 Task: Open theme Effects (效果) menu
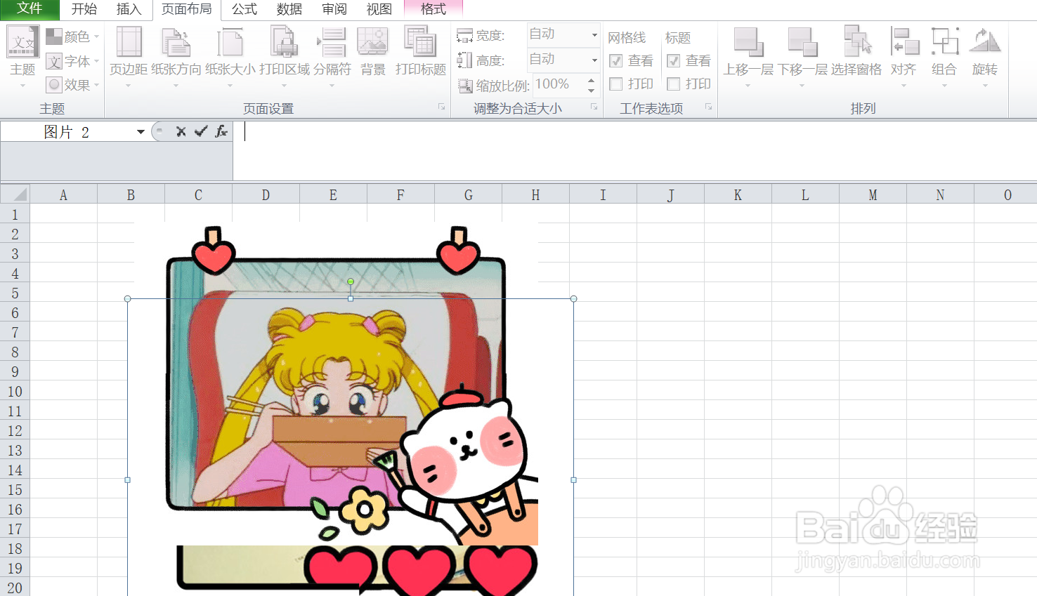pos(72,85)
